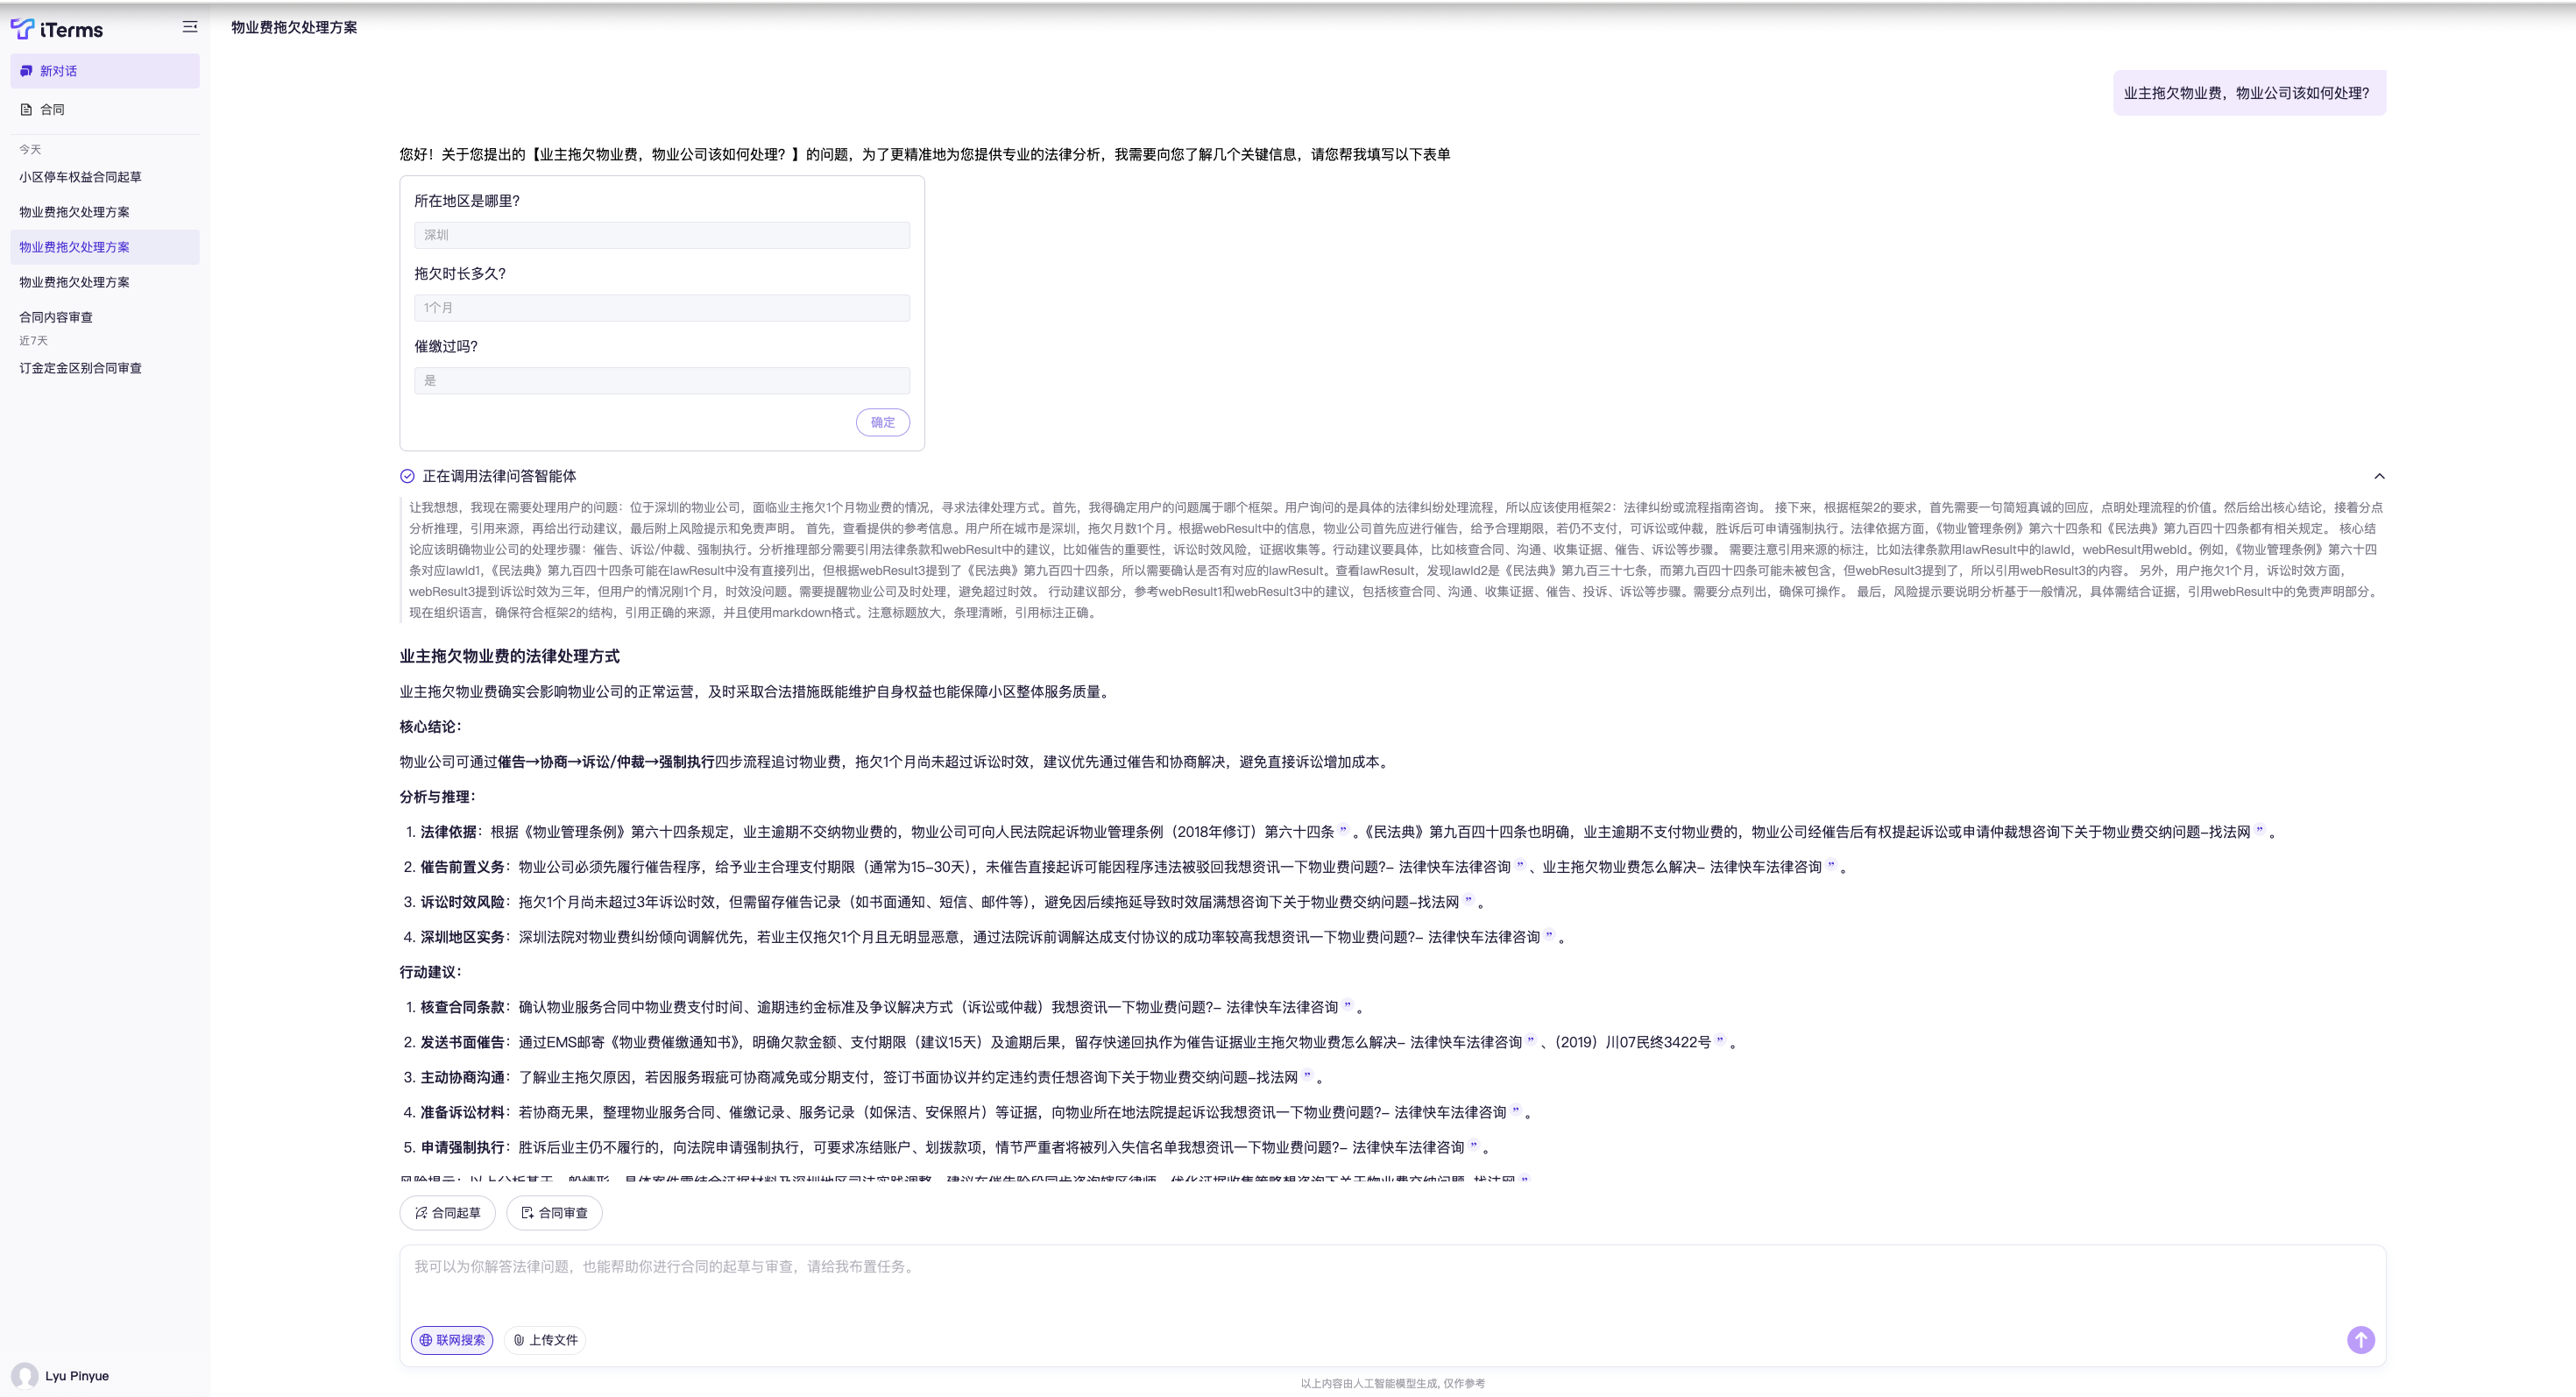Click the 合同审查 quick action chip
This screenshot has height=1397, width=2576.
click(x=554, y=1213)
